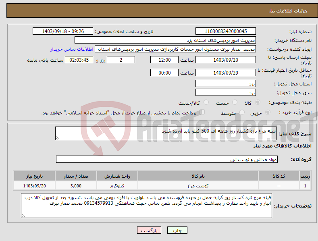Image resolution: width=318 pixels, height=241 pixels.
Task: Click the price validity date 1403/09/29 field
Action: tap(226, 73)
